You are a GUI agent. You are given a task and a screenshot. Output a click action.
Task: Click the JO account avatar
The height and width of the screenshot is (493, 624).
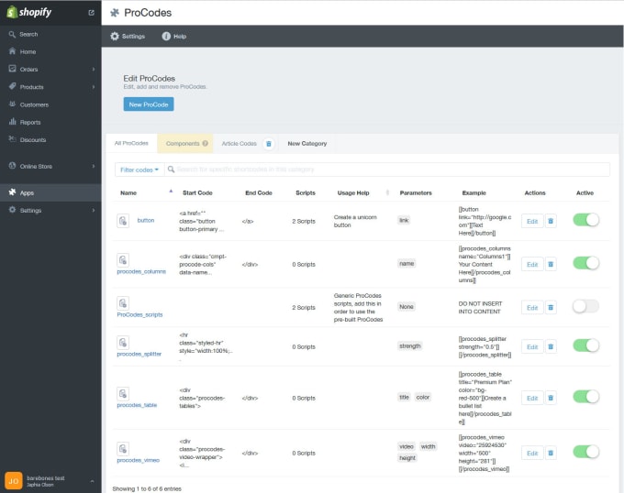[14, 481]
